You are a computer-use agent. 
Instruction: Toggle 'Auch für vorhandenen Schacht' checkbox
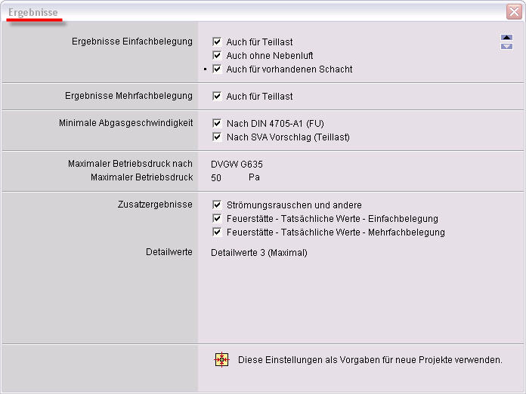pos(218,69)
